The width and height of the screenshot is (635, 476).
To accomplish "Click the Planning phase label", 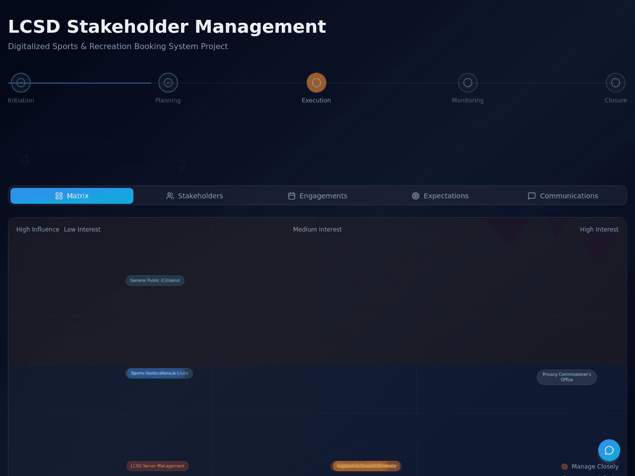I will (168, 100).
